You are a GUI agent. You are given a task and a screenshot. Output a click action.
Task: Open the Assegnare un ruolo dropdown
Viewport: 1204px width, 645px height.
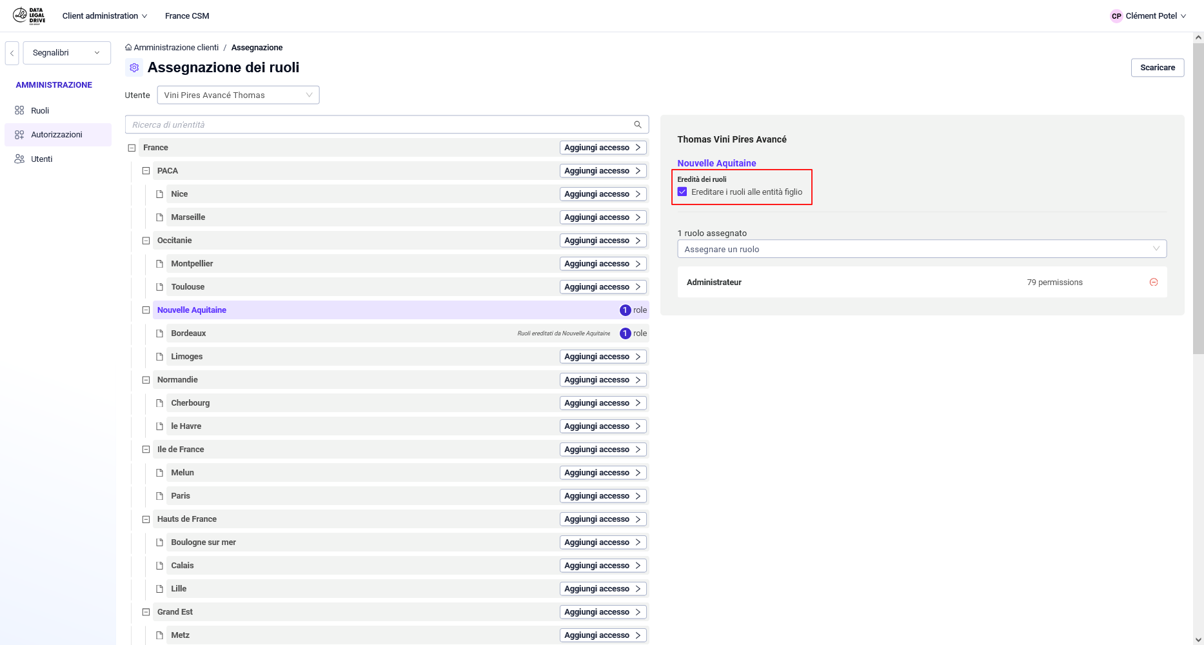point(922,249)
